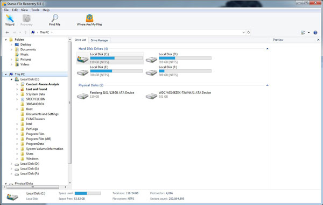
Task: Switch to the Drive List tab
Action: pos(80,40)
